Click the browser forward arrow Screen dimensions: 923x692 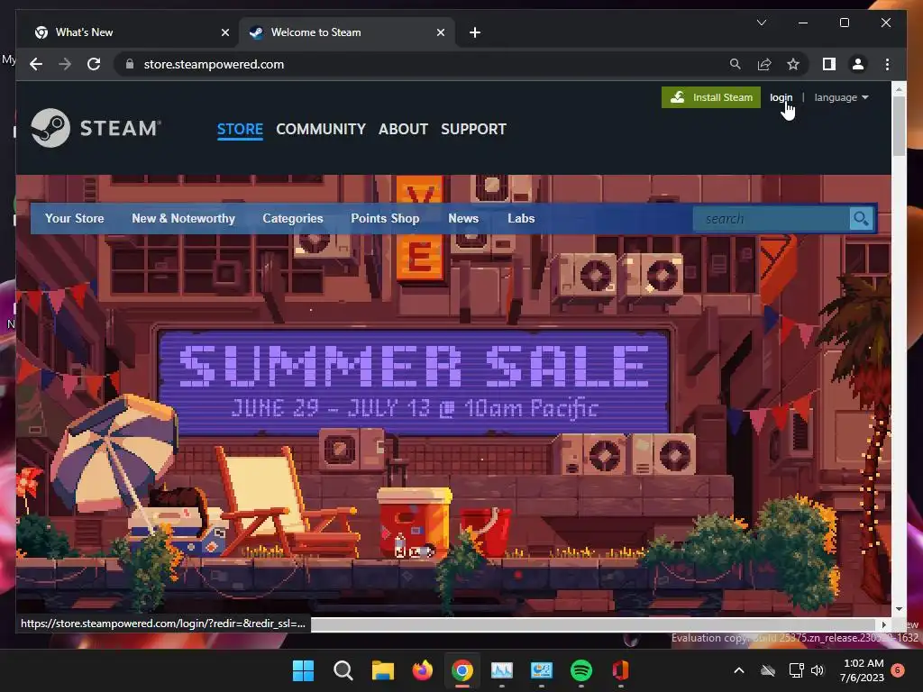(65, 64)
